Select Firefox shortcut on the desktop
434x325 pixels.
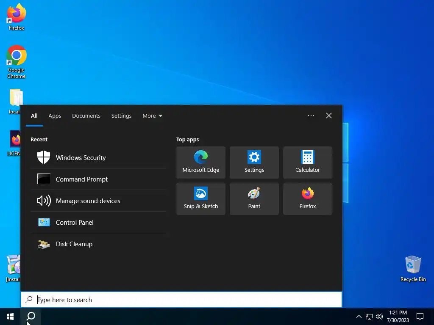tap(17, 17)
